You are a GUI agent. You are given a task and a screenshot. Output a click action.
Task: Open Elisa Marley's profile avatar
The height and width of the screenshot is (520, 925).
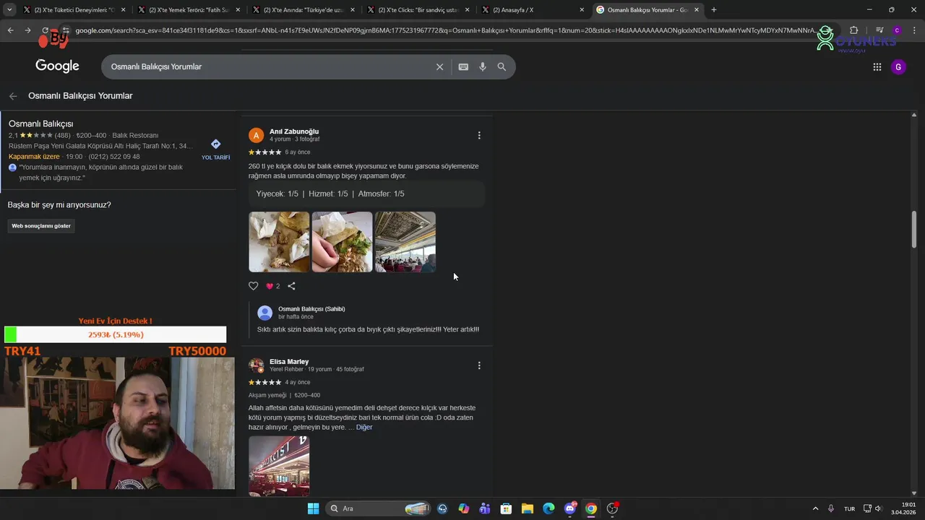pyautogui.click(x=256, y=365)
